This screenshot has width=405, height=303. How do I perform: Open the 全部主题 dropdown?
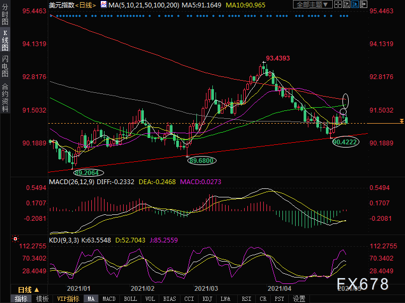pyautogui.click(x=313, y=4)
